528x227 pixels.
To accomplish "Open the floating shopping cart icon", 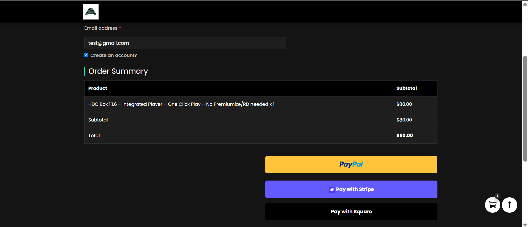I will tap(492, 205).
